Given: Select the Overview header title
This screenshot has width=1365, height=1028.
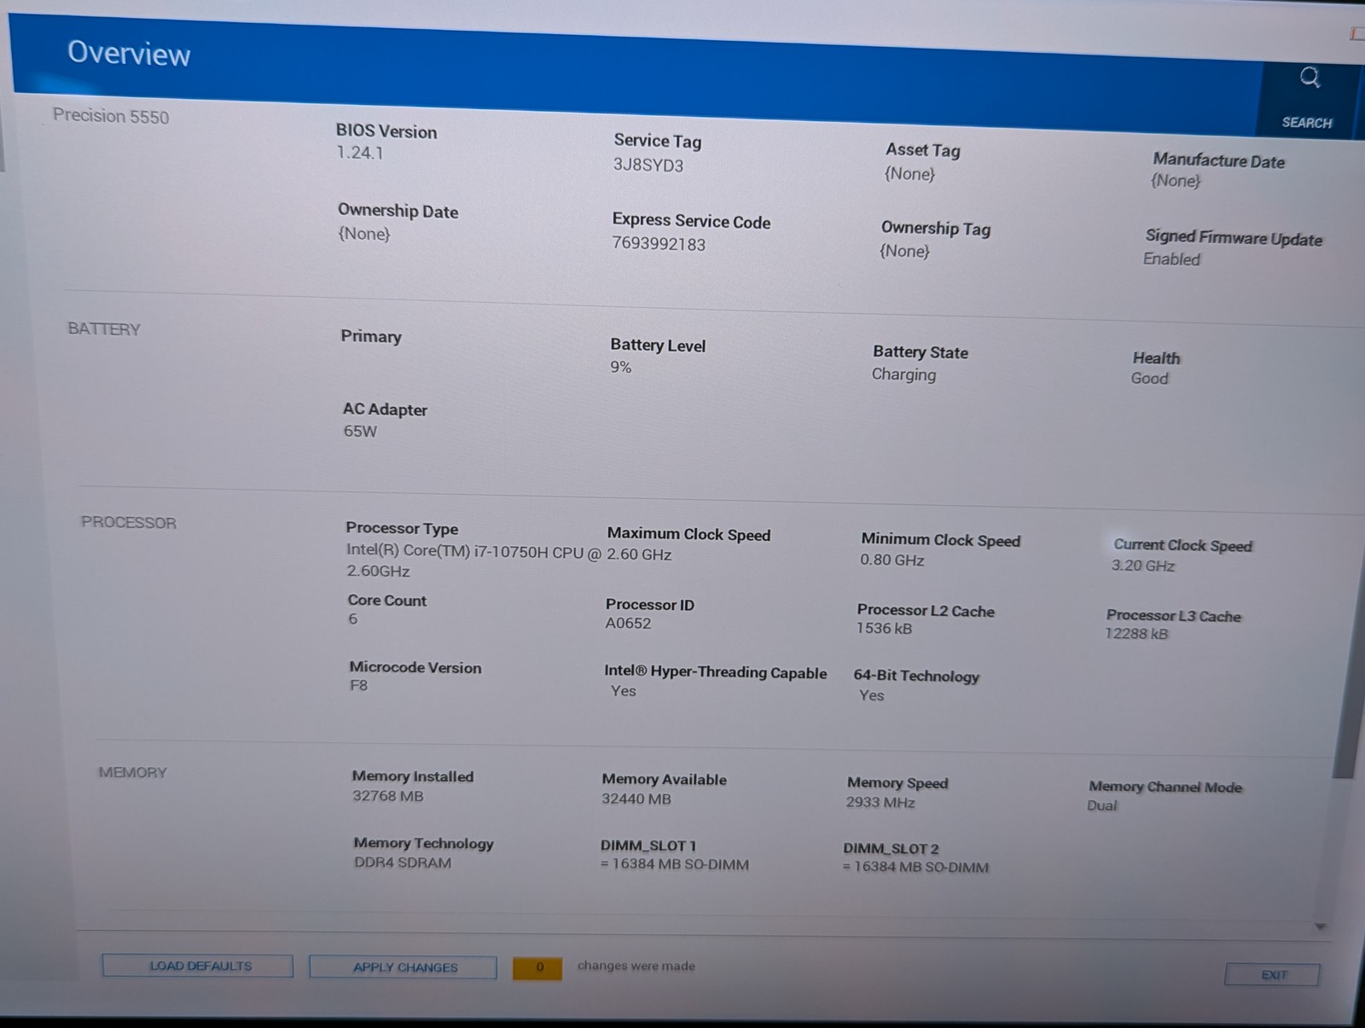Looking at the screenshot, I should [129, 53].
